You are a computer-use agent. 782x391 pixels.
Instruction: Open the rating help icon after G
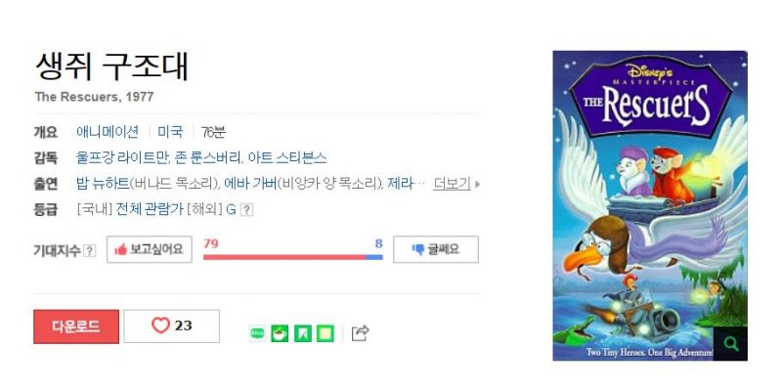click(246, 210)
